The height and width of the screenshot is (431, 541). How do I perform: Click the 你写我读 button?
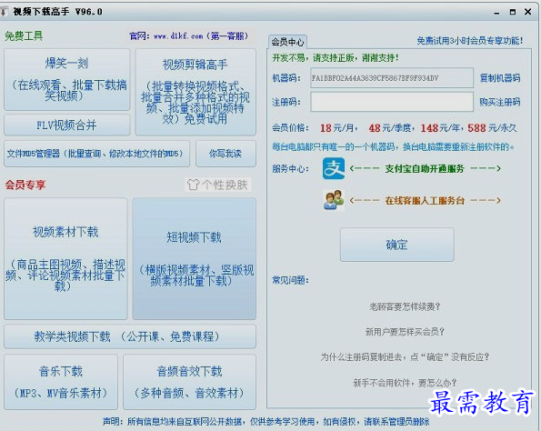point(225,154)
